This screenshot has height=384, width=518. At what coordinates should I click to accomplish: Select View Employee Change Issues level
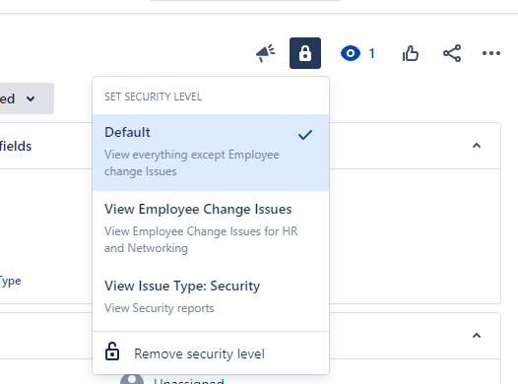[x=211, y=228]
